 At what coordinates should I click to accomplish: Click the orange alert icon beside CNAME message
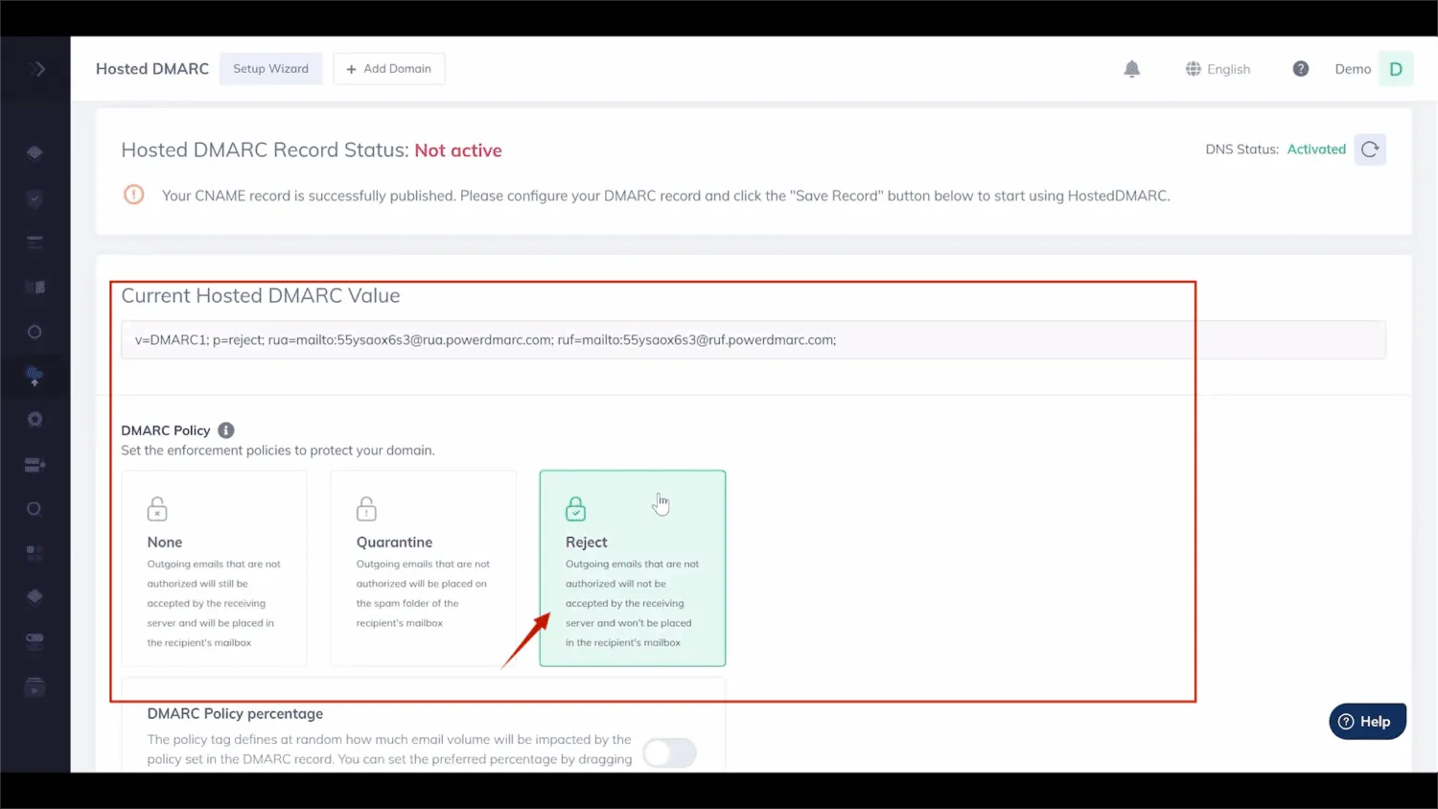coord(134,195)
